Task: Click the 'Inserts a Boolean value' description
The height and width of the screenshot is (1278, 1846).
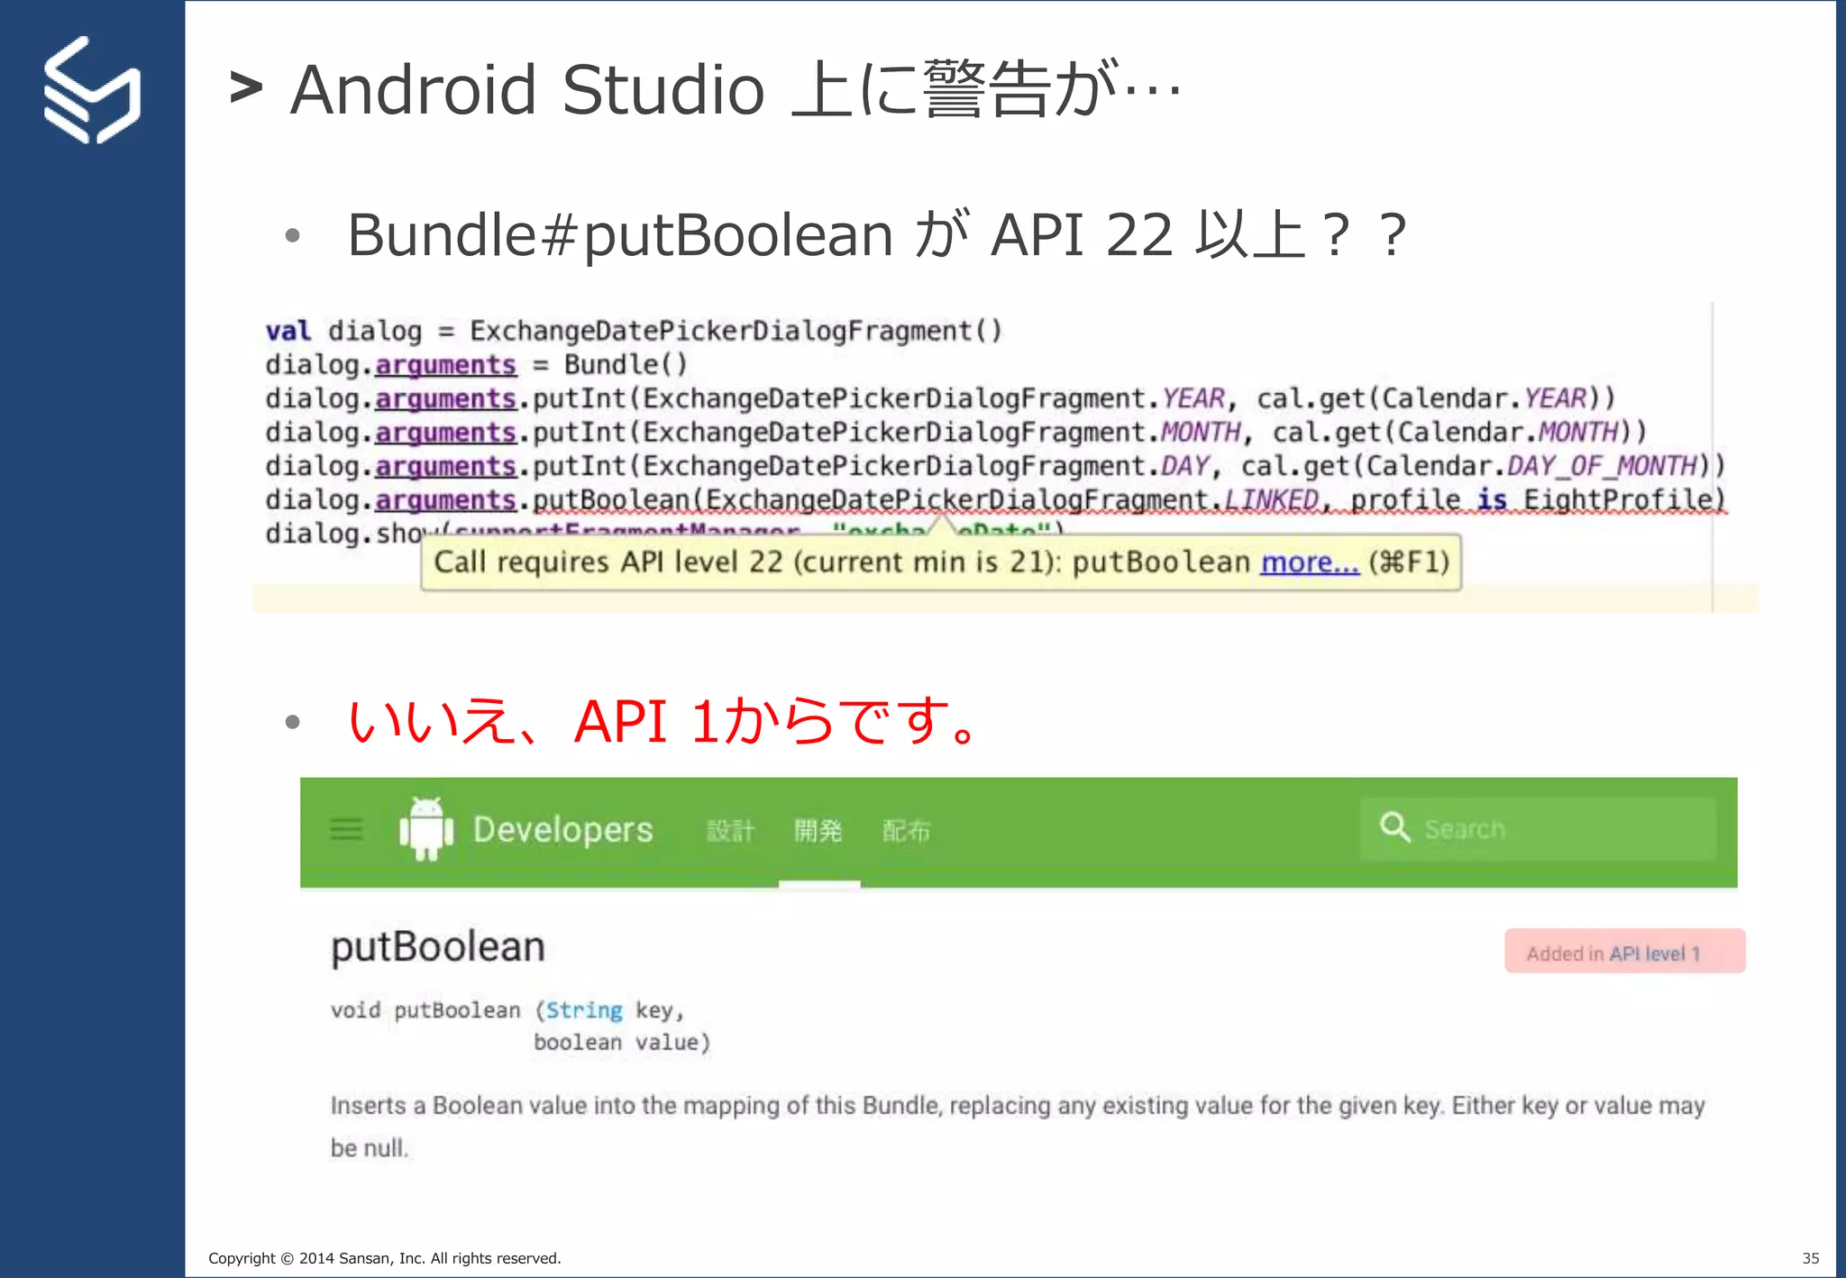Action: pyautogui.click(x=1018, y=1127)
